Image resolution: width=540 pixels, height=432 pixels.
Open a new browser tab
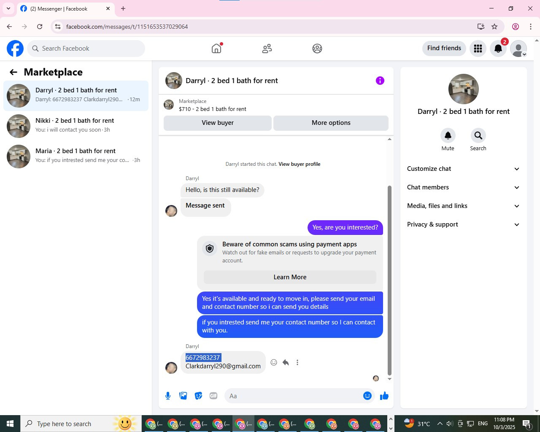click(x=123, y=8)
